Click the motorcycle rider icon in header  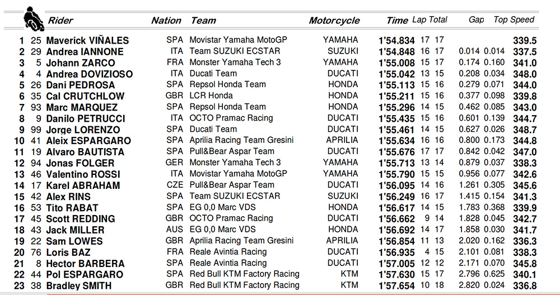[34, 18]
